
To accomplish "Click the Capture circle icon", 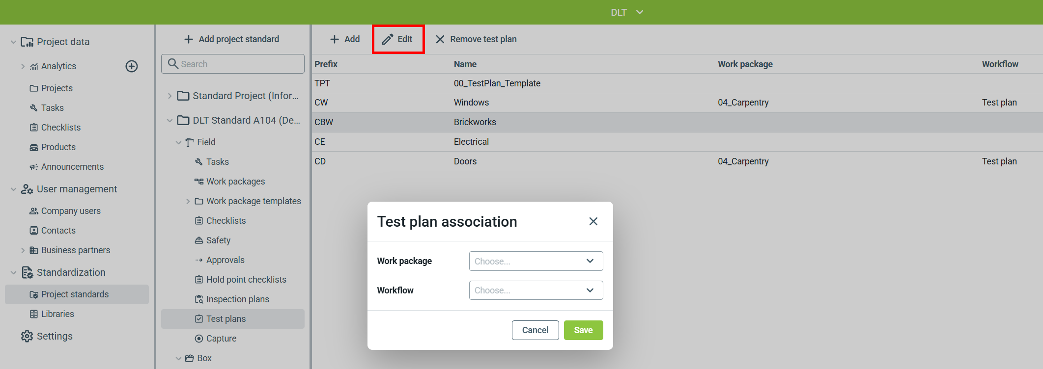I will (x=199, y=339).
